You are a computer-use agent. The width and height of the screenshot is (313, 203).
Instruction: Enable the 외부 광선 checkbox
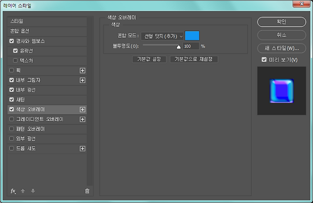click(12, 138)
